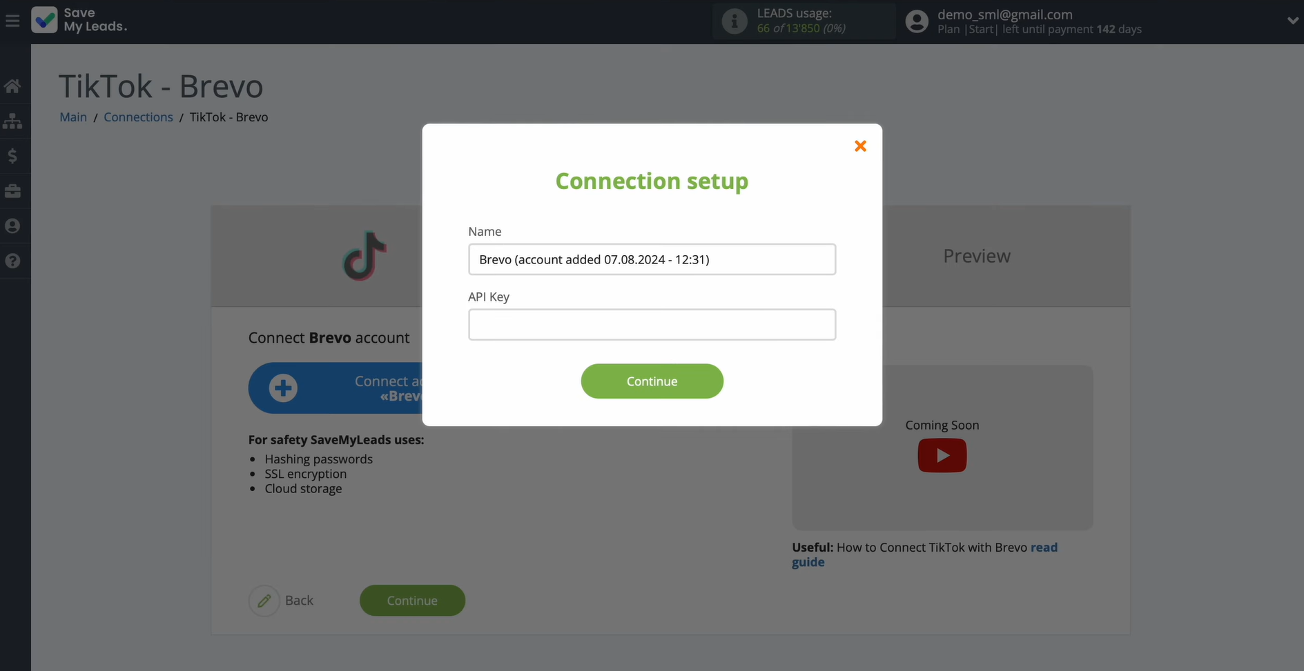Go to Main breadcrumb link
This screenshot has height=671, width=1304.
click(x=73, y=117)
